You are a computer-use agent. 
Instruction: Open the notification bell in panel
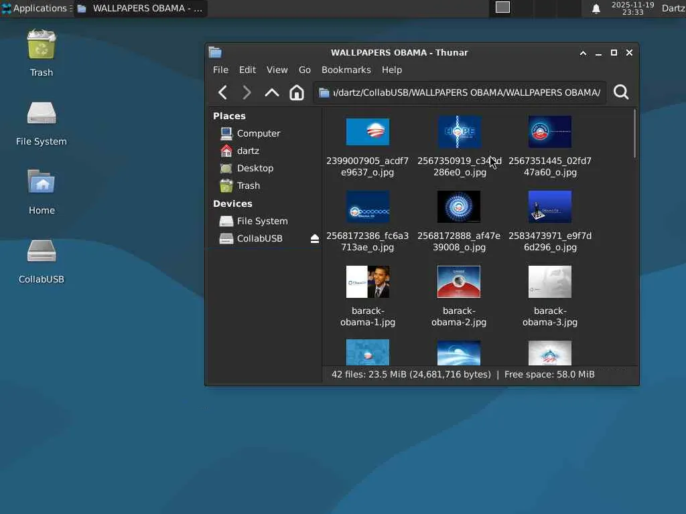tap(596, 9)
